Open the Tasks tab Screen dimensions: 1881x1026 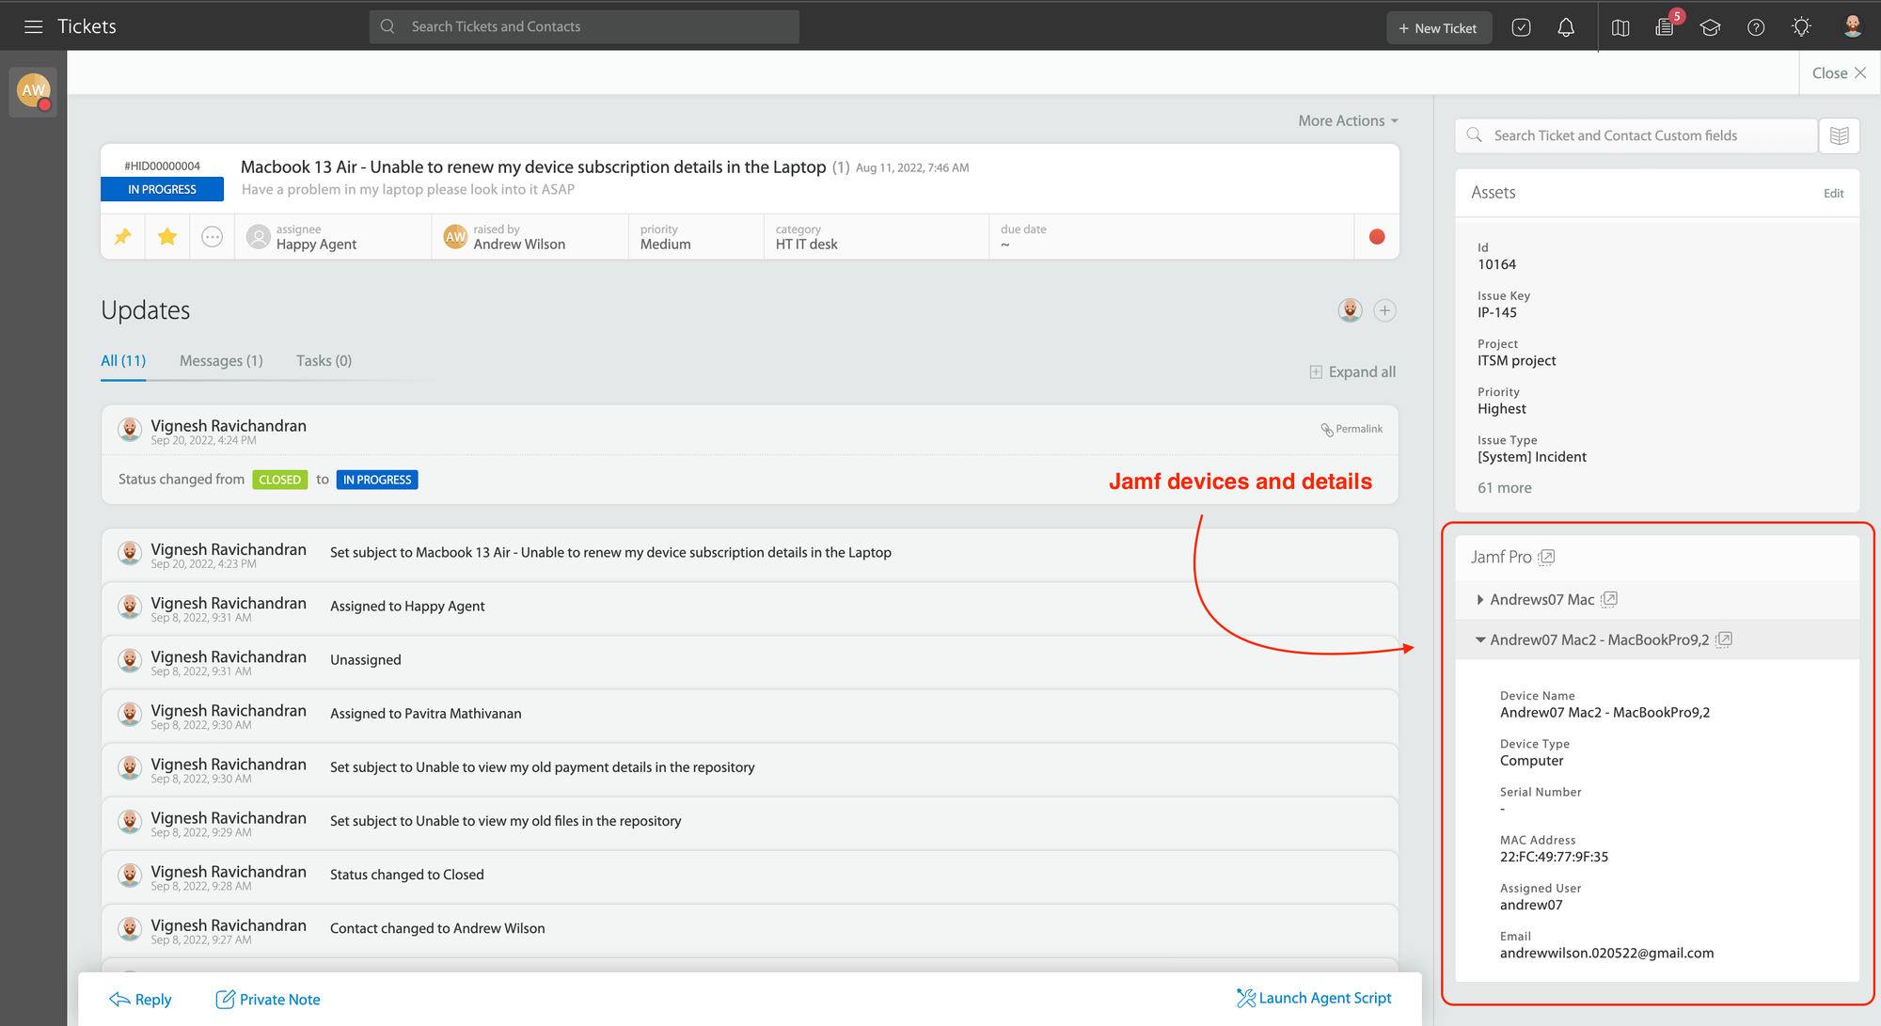(324, 360)
